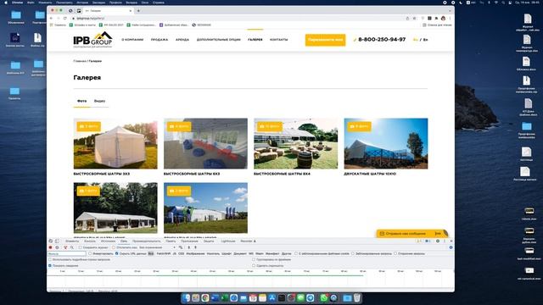The width and height of the screenshot is (543, 305).
Task: Click the IPB Group logo
Action: point(92,40)
